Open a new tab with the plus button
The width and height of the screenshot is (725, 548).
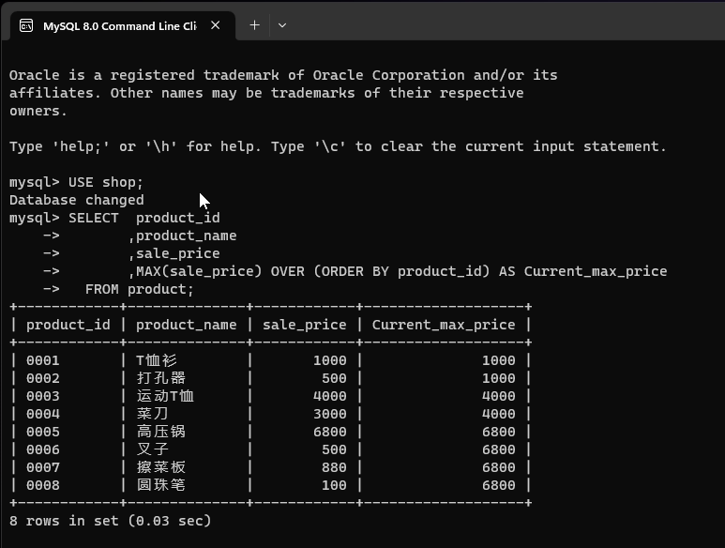pyautogui.click(x=254, y=25)
